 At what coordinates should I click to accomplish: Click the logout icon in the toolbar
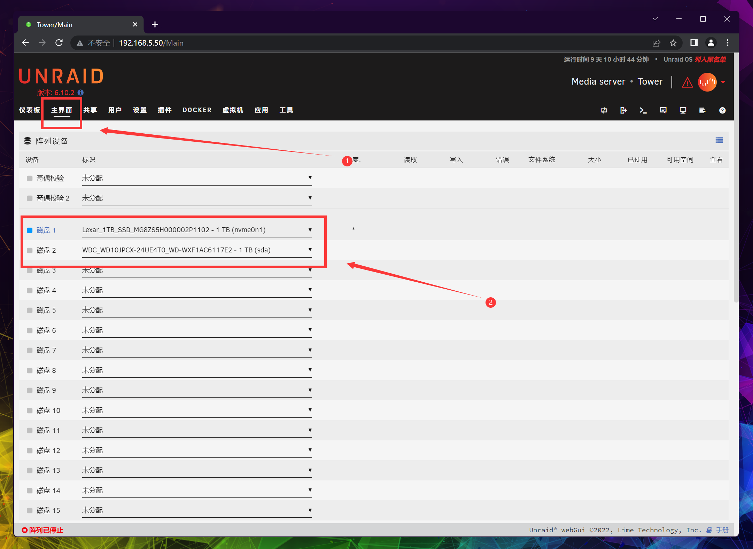[623, 110]
